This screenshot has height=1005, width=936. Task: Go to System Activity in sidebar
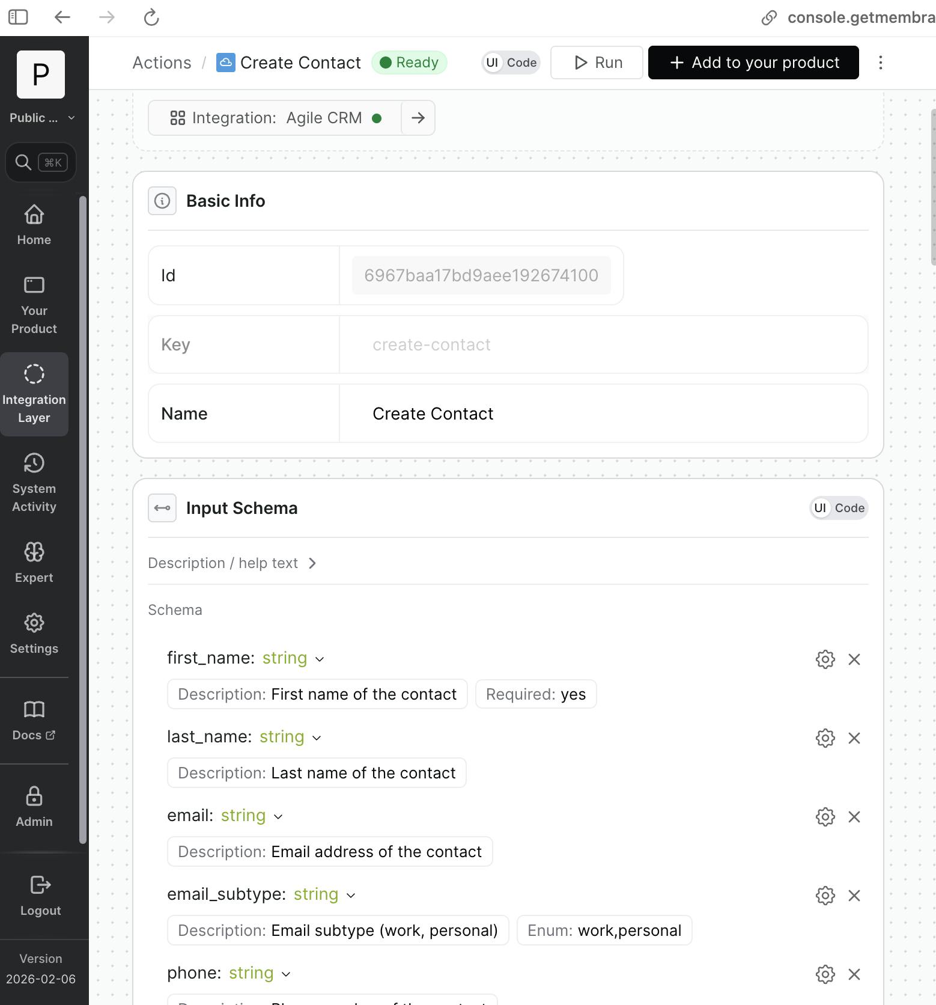pos(34,483)
